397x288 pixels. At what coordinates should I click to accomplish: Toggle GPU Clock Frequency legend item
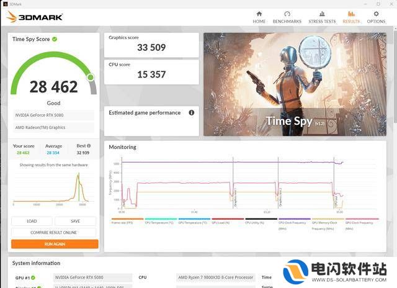tap(362, 224)
